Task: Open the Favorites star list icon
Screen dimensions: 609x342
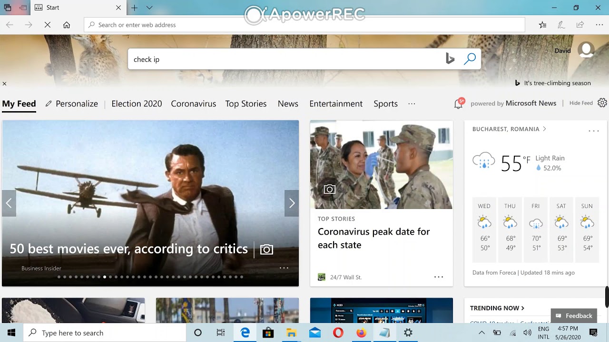Action: (542, 25)
